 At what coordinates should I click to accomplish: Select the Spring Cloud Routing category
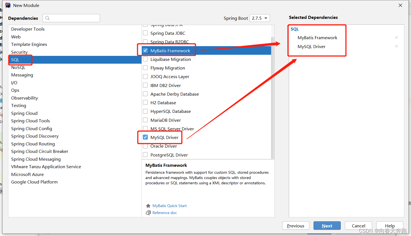tap(75, 144)
